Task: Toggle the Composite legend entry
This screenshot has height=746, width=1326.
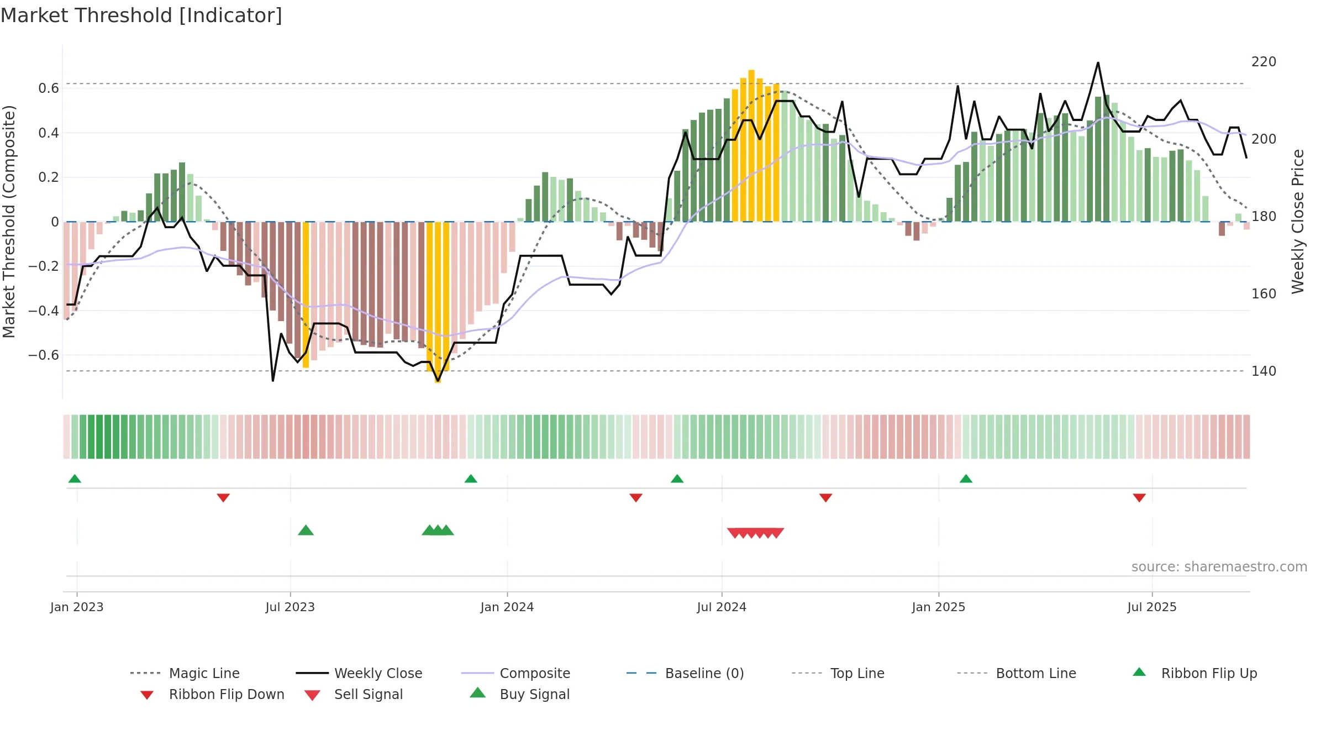Action: coord(515,673)
